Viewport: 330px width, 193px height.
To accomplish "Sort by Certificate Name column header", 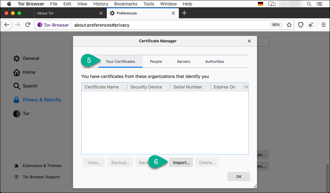I will point(105,87).
